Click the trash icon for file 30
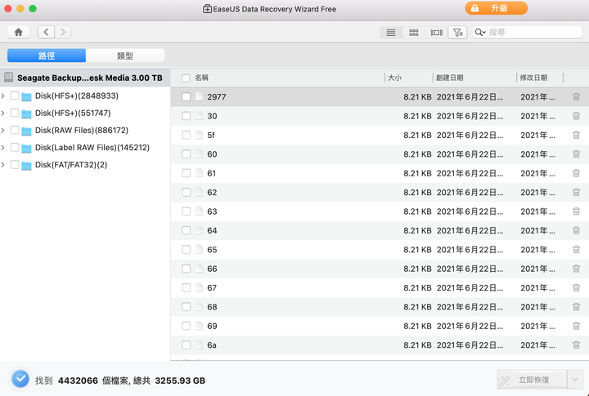 point(576,116)
